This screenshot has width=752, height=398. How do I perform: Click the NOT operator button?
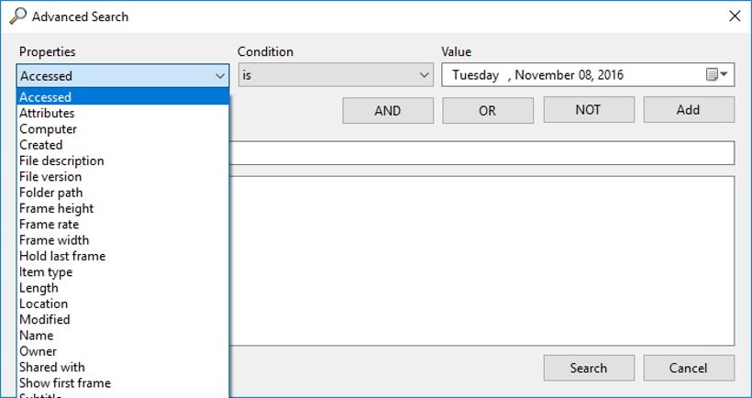tap(588, 110)
